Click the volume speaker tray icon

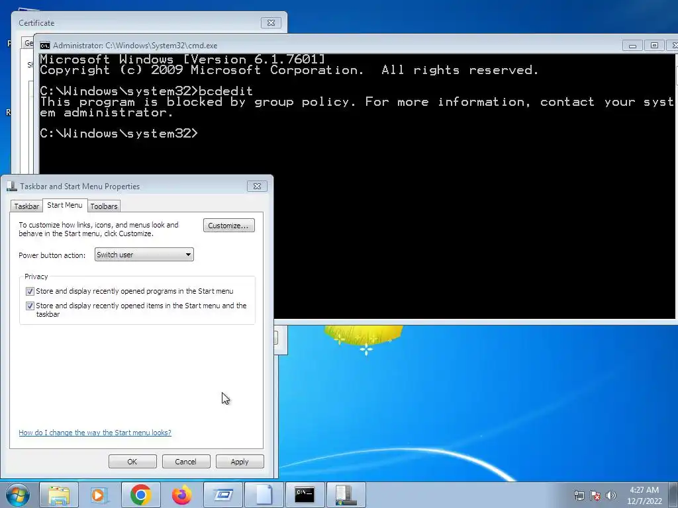(x=611, y=495)
